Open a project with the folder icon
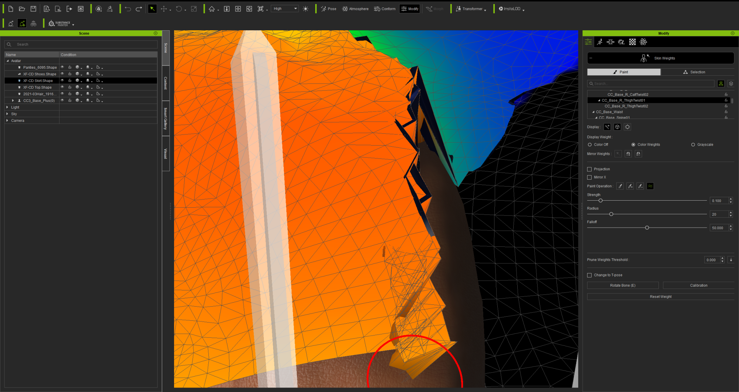This screenshot has width=739, height=392. tap(22, 9)
